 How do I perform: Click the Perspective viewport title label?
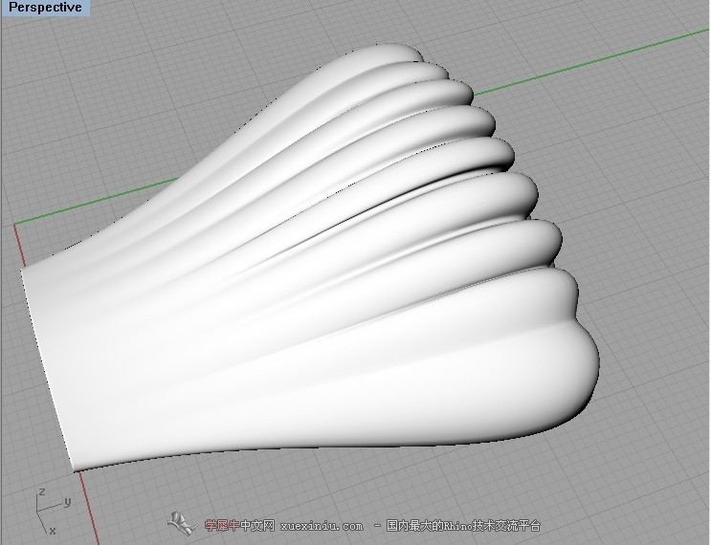pos(45,8)
